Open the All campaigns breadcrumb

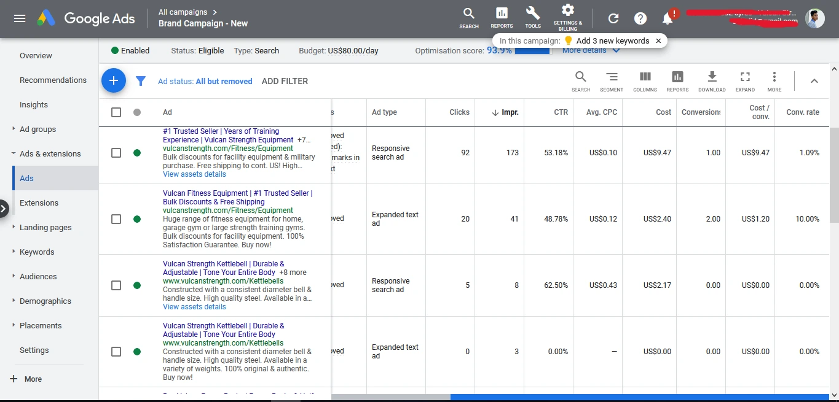(x=187, y=12)
